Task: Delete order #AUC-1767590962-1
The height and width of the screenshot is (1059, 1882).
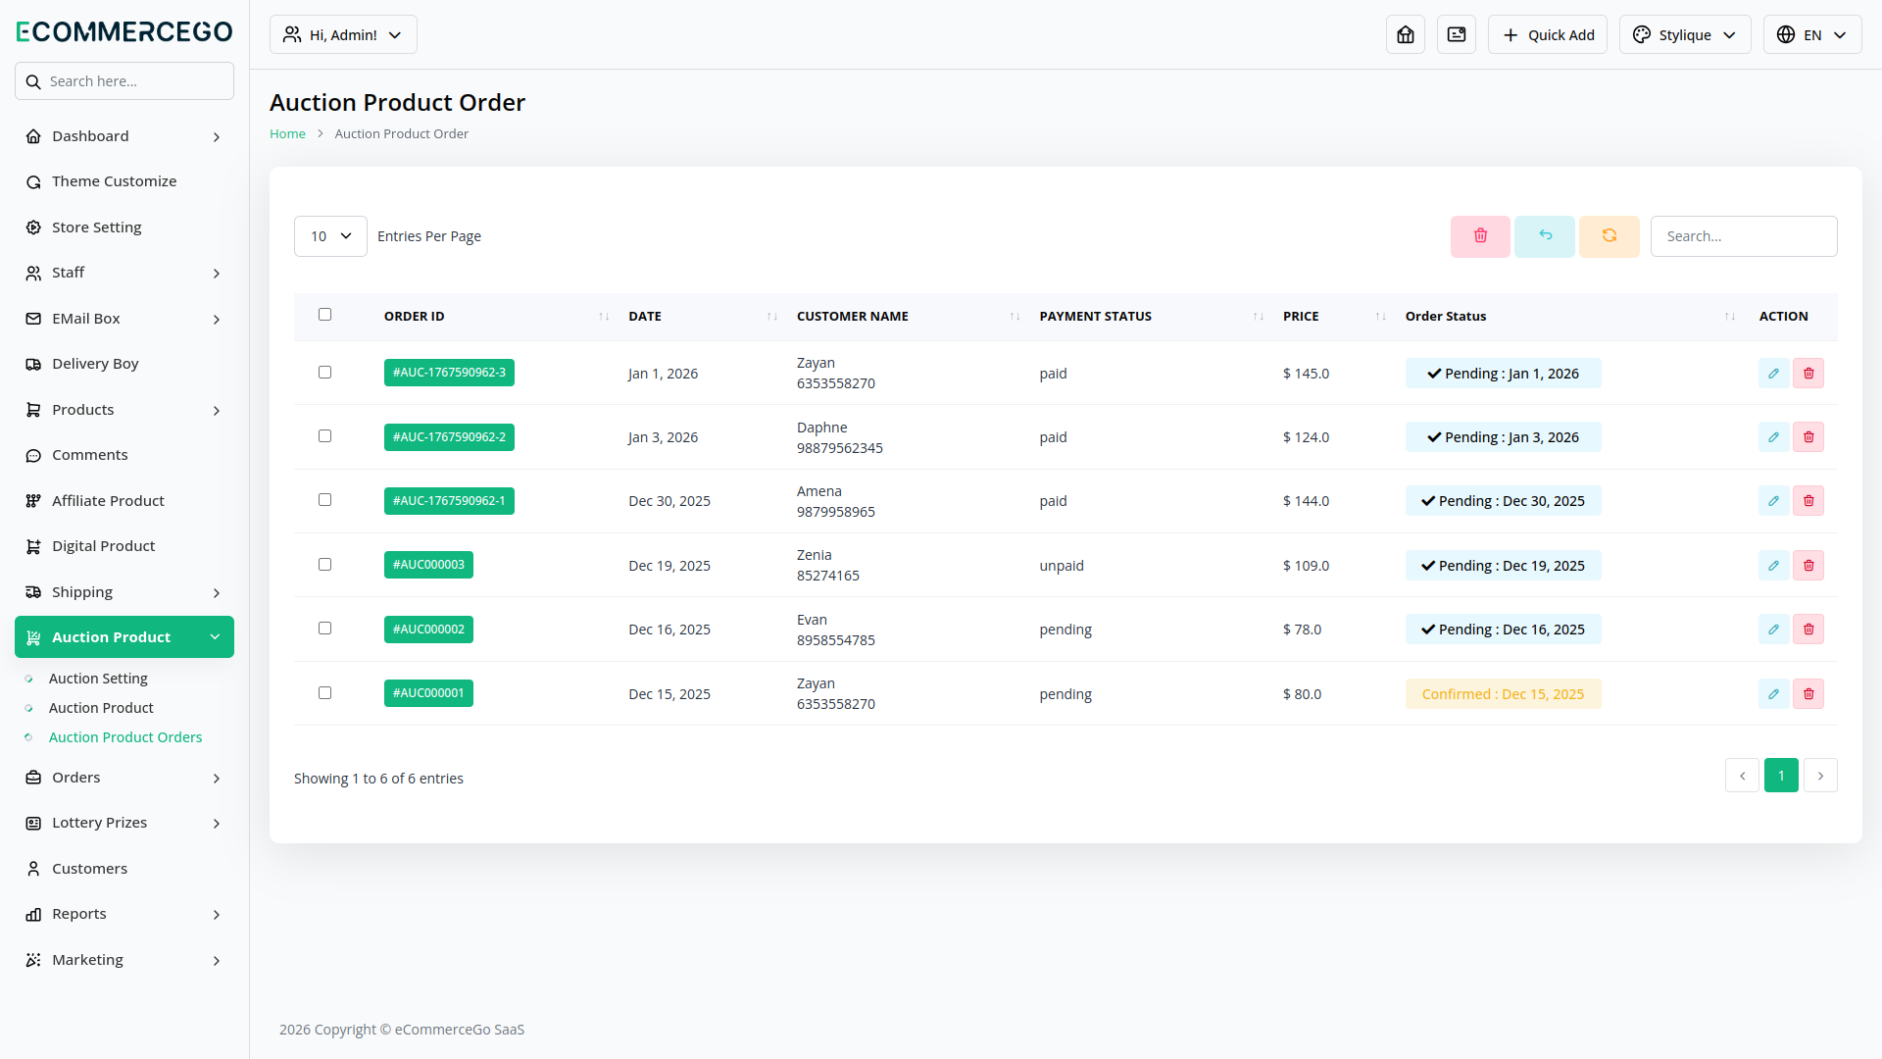Action: (1808, 501)
